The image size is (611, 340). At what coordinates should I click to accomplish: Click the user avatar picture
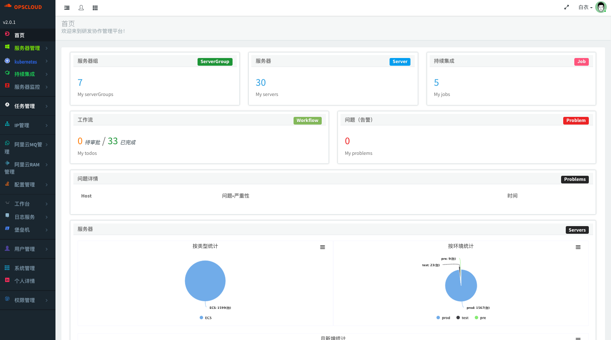click(x=601, y=7)
